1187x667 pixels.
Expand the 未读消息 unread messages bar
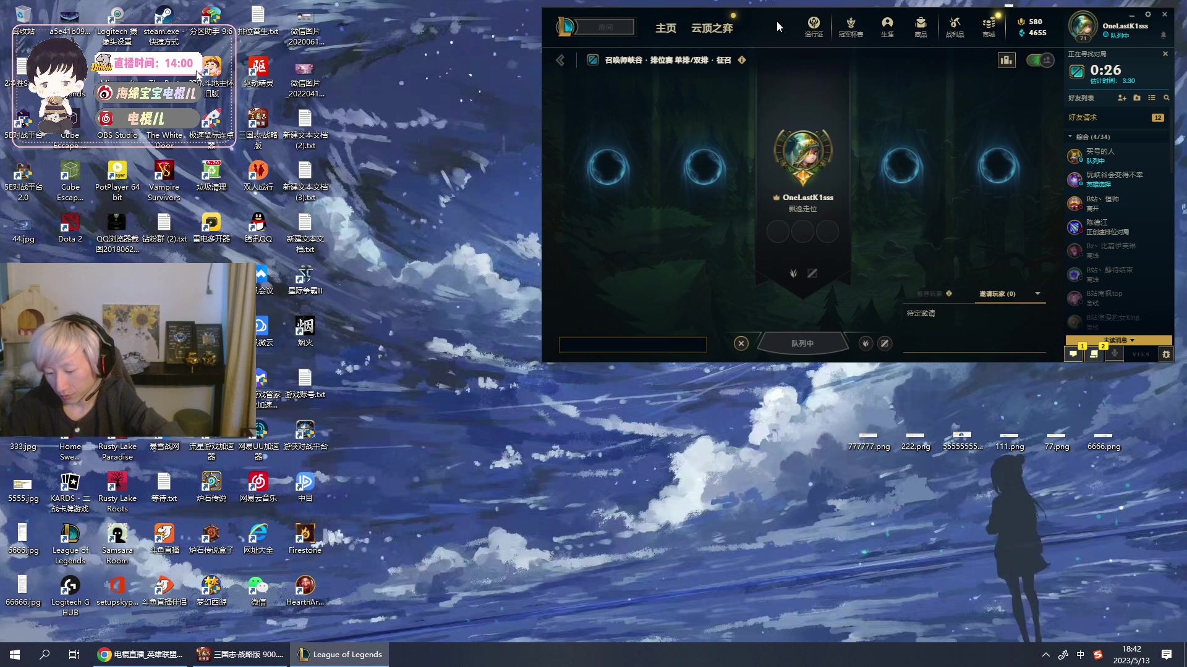[x=1119, y=340]
